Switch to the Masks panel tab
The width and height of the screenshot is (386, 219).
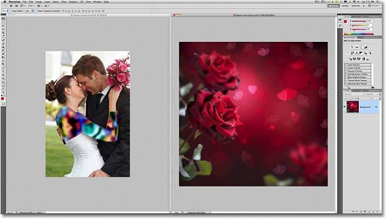pyautogui.click(x=360, y=38)
